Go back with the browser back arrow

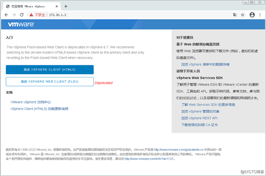[x=6, y=15]
